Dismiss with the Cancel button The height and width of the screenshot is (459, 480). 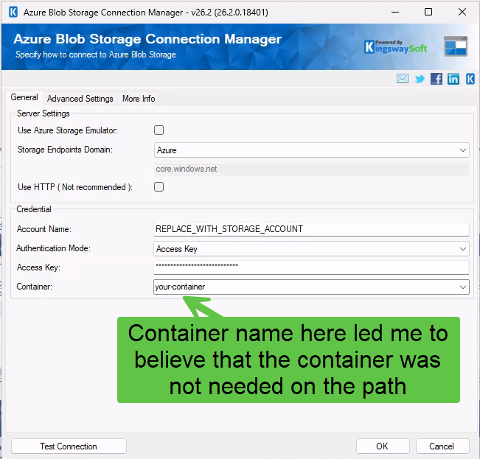(442, 446)
